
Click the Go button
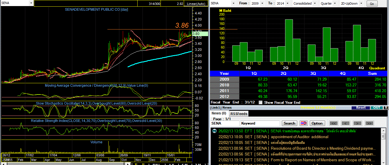pyautogui.click(x=372, y=4)
